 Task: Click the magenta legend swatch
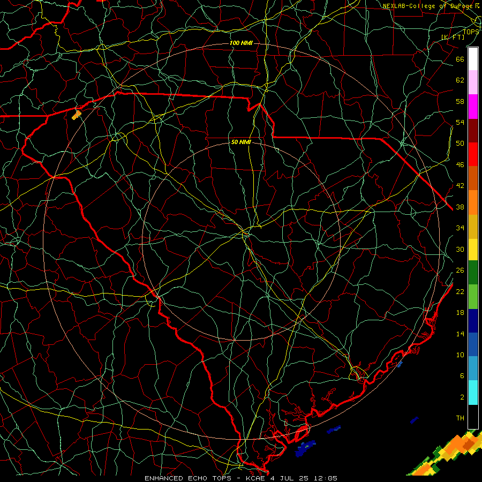[x=473, y=107]
